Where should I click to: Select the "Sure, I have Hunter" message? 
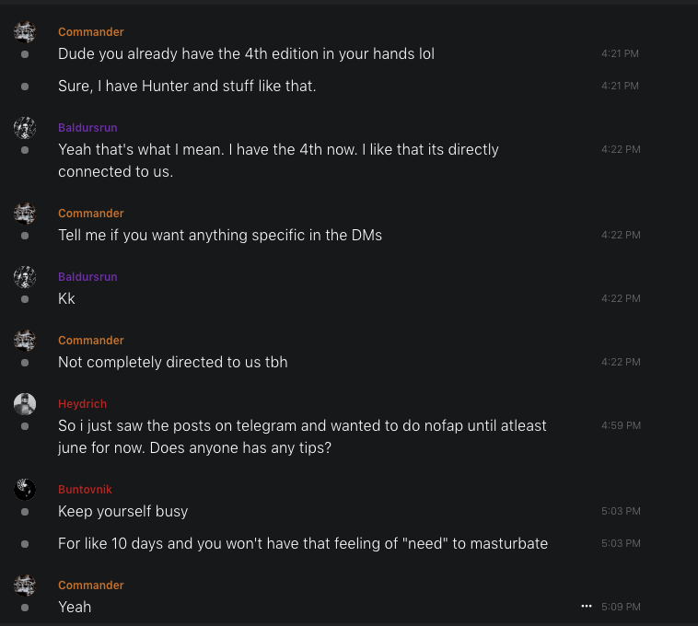click(x=187, y=86)
